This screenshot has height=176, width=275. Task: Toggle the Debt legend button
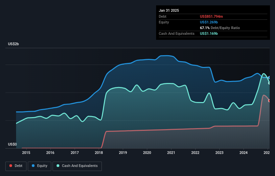(x=16, y=166)
